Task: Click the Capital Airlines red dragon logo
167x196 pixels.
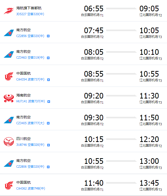Action: tap(9, 11)
